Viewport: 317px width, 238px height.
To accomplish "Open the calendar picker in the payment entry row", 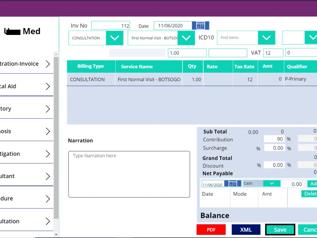I will (x=233, y=183).
